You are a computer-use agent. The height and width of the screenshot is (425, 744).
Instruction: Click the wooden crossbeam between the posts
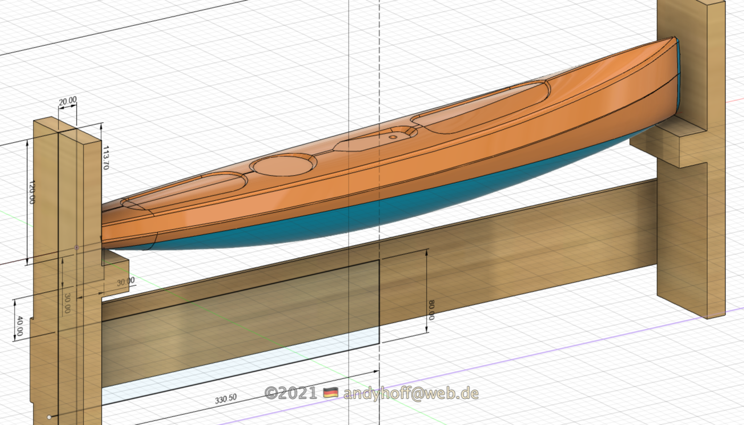[x=505, y=250]
